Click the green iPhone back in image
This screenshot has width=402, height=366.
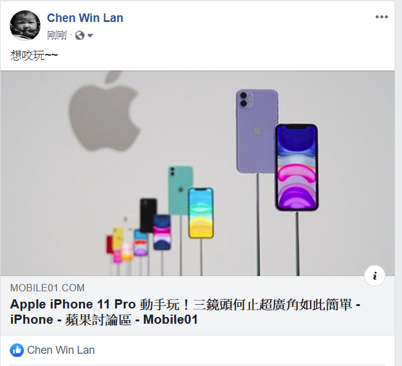pos(180,190)
